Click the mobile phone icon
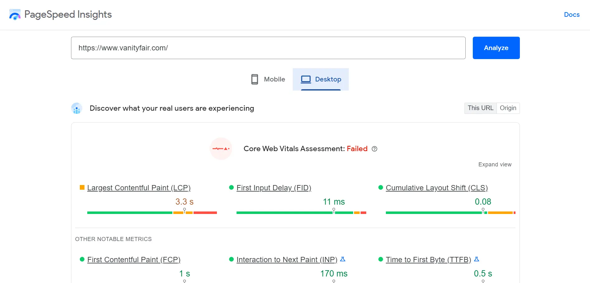Image resolution: width=590 pixels, height=283 pixels. coord(254,79)
